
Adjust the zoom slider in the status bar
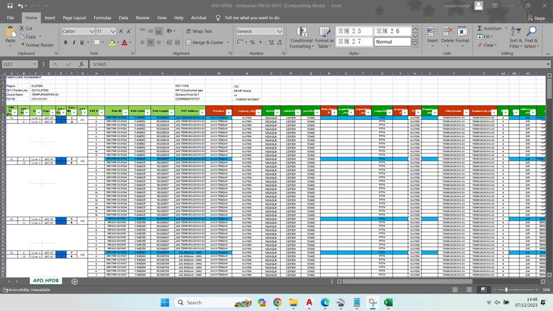(506, 290)
